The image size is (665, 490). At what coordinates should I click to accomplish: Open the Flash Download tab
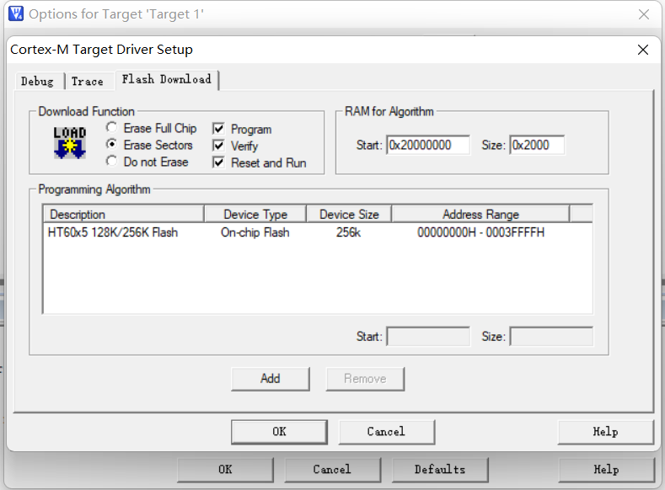coord(167,80)
